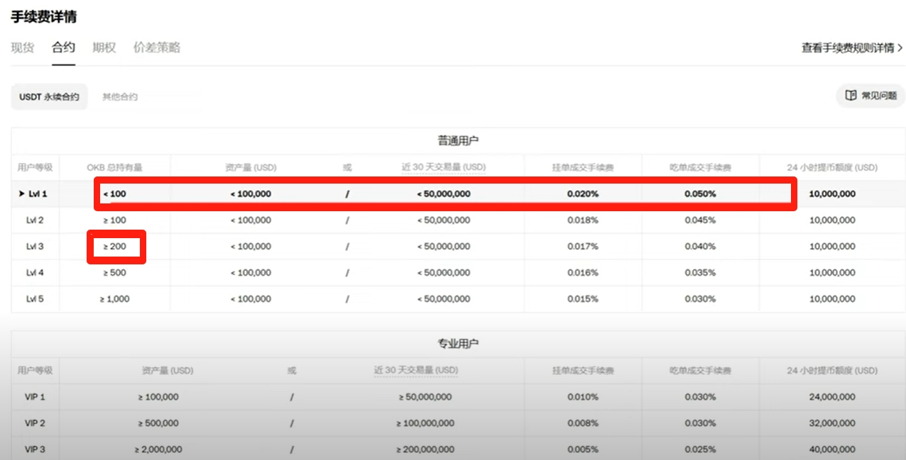Click the chevron next to 查看手续费规则详情
The width and height of the screenshot is (906, 460).
point(900,48)
